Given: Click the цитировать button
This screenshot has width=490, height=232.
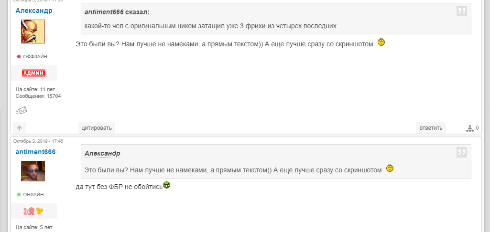Looking at the screenshot, I should 97,128.
